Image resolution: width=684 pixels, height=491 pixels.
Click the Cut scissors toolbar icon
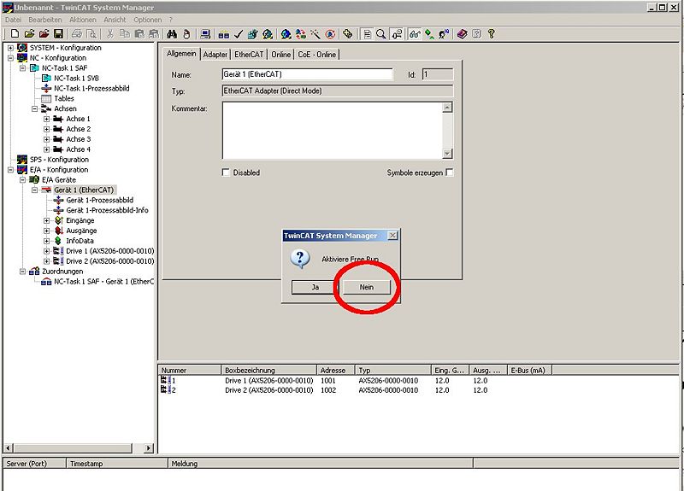coord(110,34)
